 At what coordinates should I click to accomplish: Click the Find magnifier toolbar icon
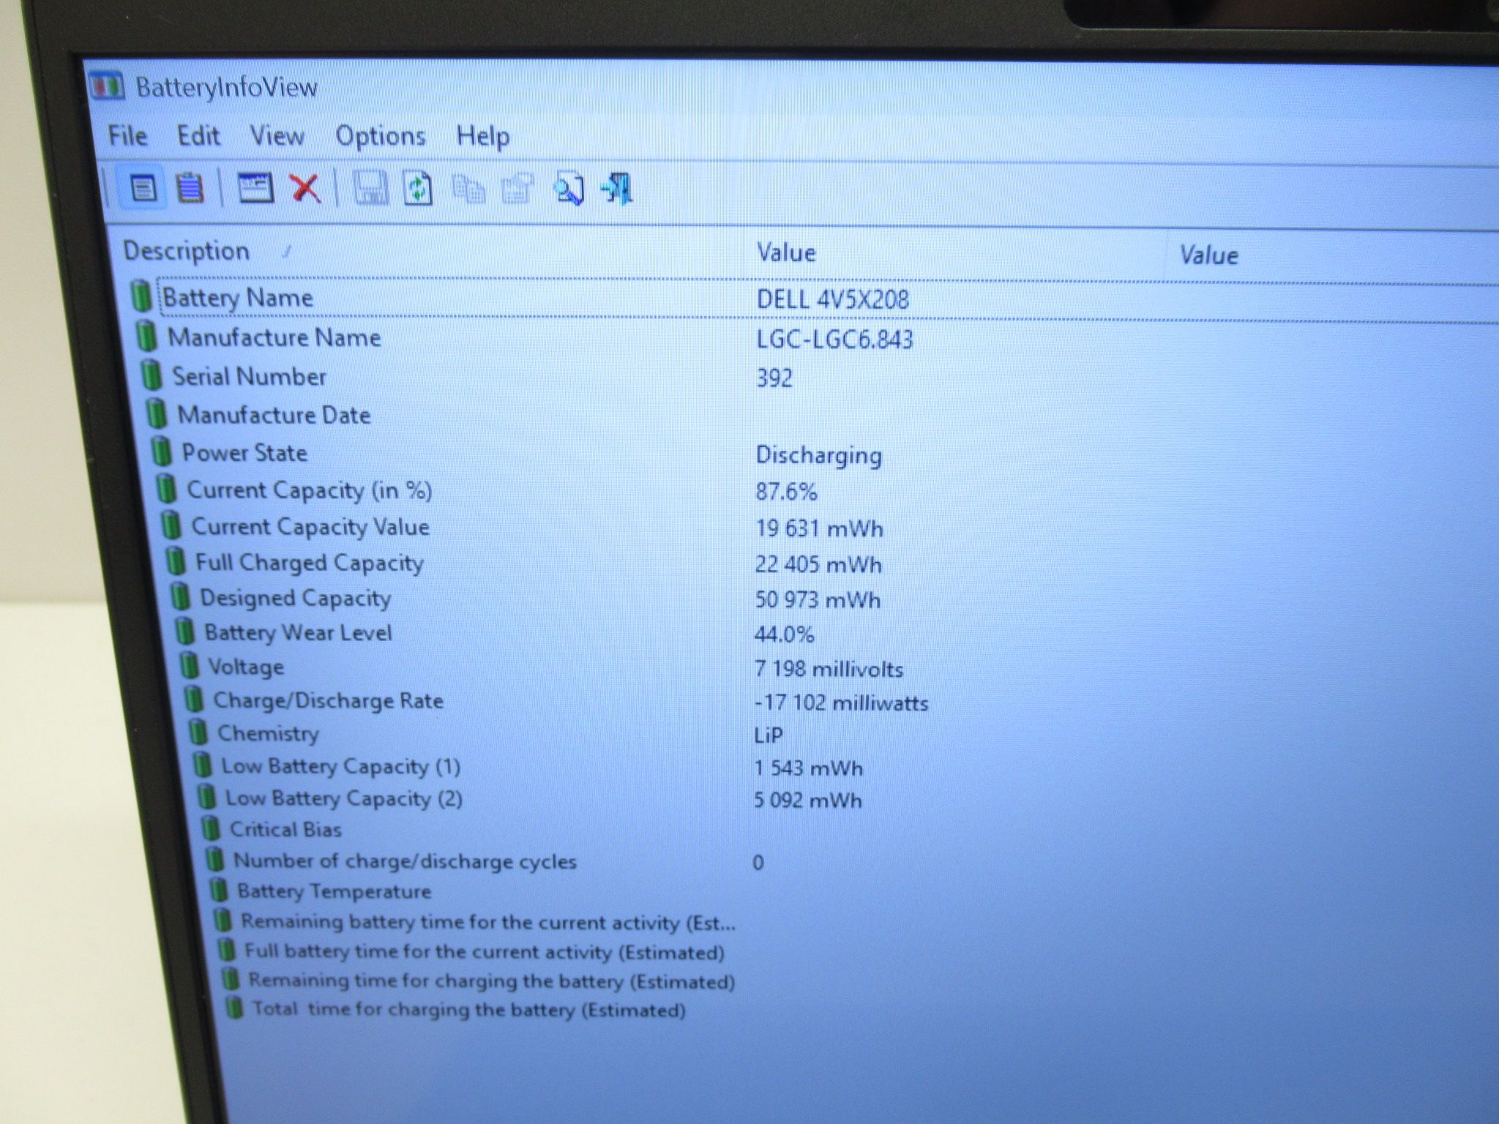pyautogui.click(x=568, y=190)
